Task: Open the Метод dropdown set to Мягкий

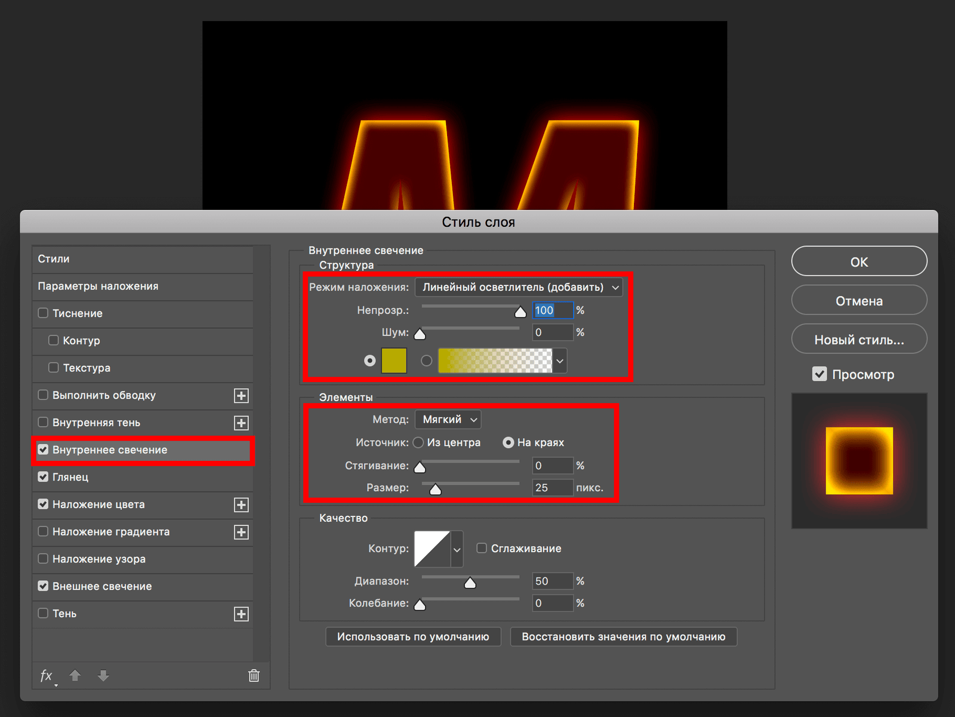Action: (448, 420)
